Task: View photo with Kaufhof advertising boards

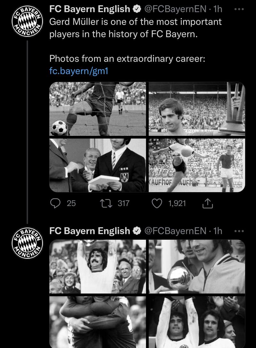Action: point(197,165)
